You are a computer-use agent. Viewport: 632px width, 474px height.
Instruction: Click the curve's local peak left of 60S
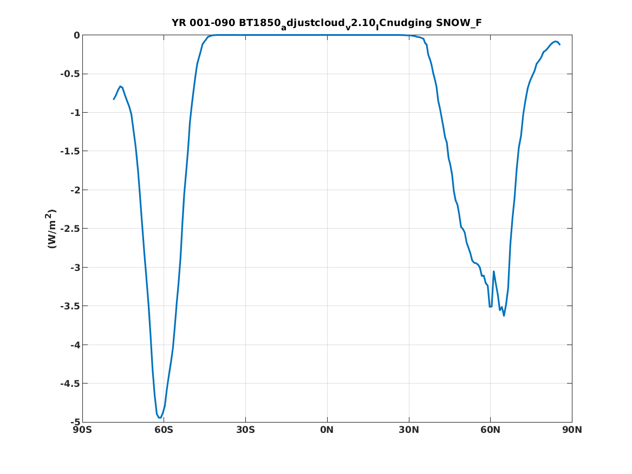pyautogui.click(x=120, y=87)
